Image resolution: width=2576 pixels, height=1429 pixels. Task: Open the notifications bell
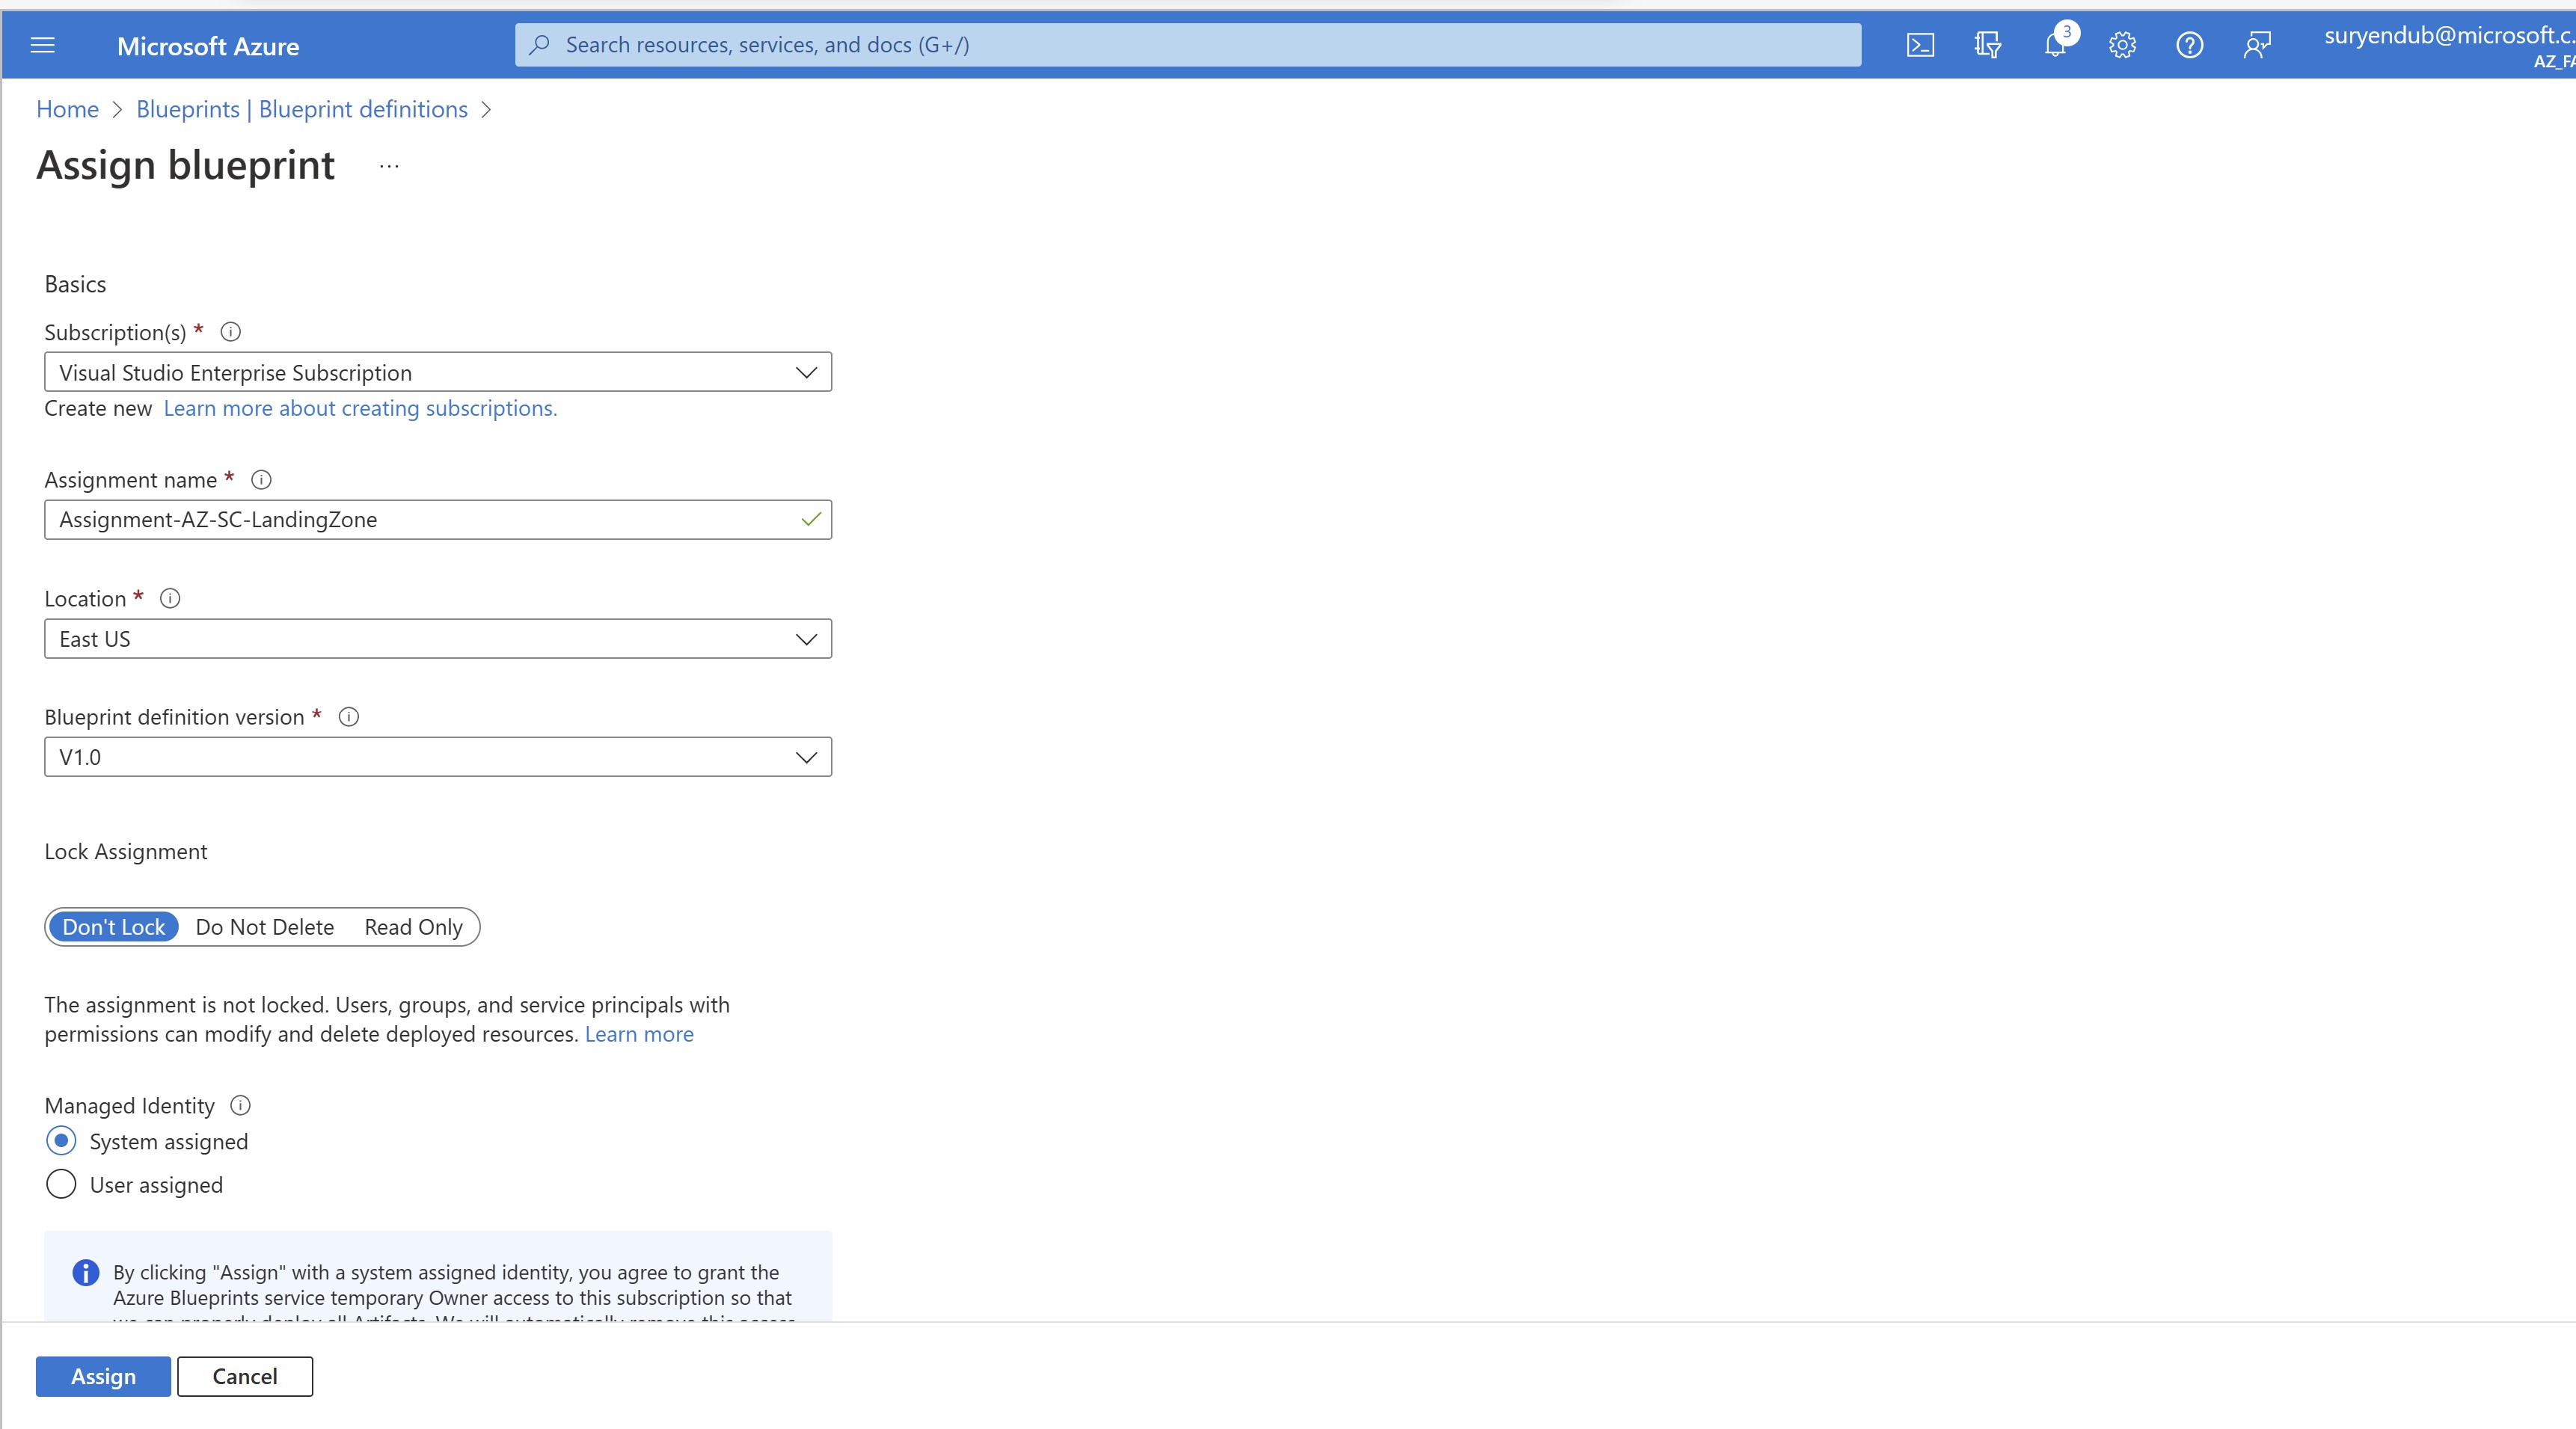tap(2055, 45)
